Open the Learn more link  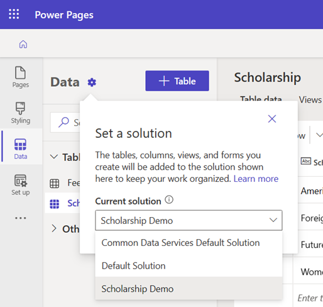(256, 179)
